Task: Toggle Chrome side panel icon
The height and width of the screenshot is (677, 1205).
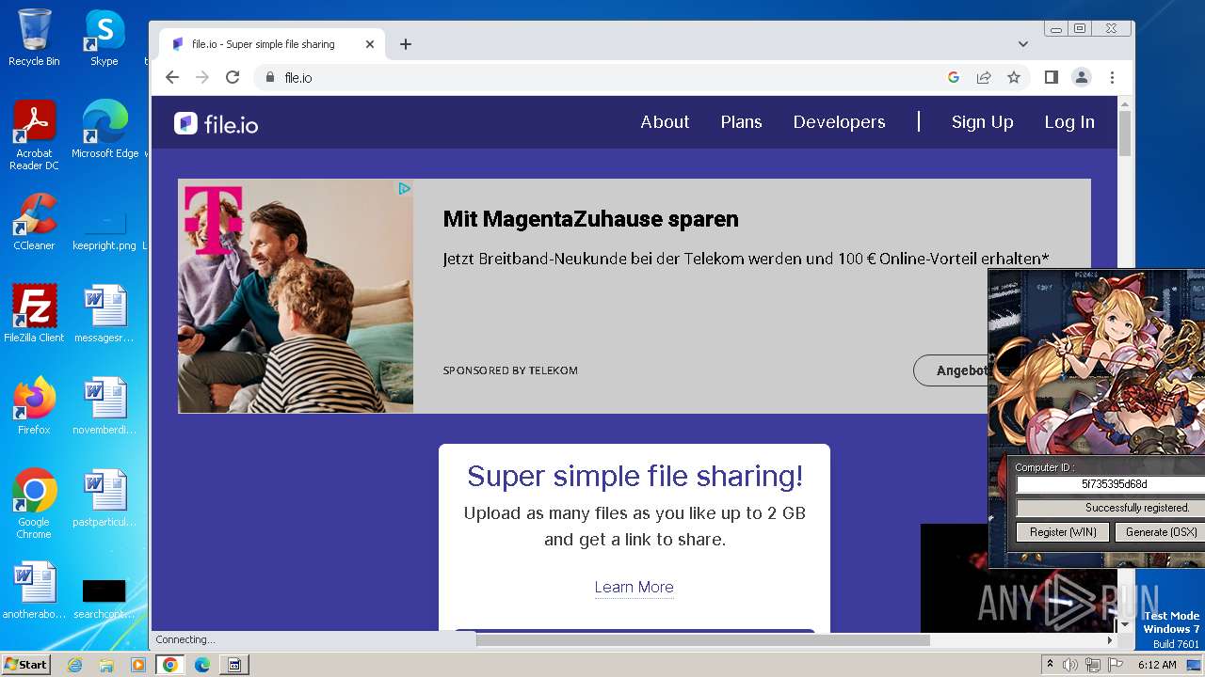Action: (1052, 77)
